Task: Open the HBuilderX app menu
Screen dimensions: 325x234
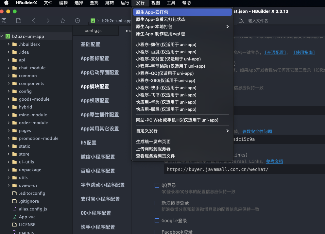Action: pyautogui.click(x=26, y=3)
